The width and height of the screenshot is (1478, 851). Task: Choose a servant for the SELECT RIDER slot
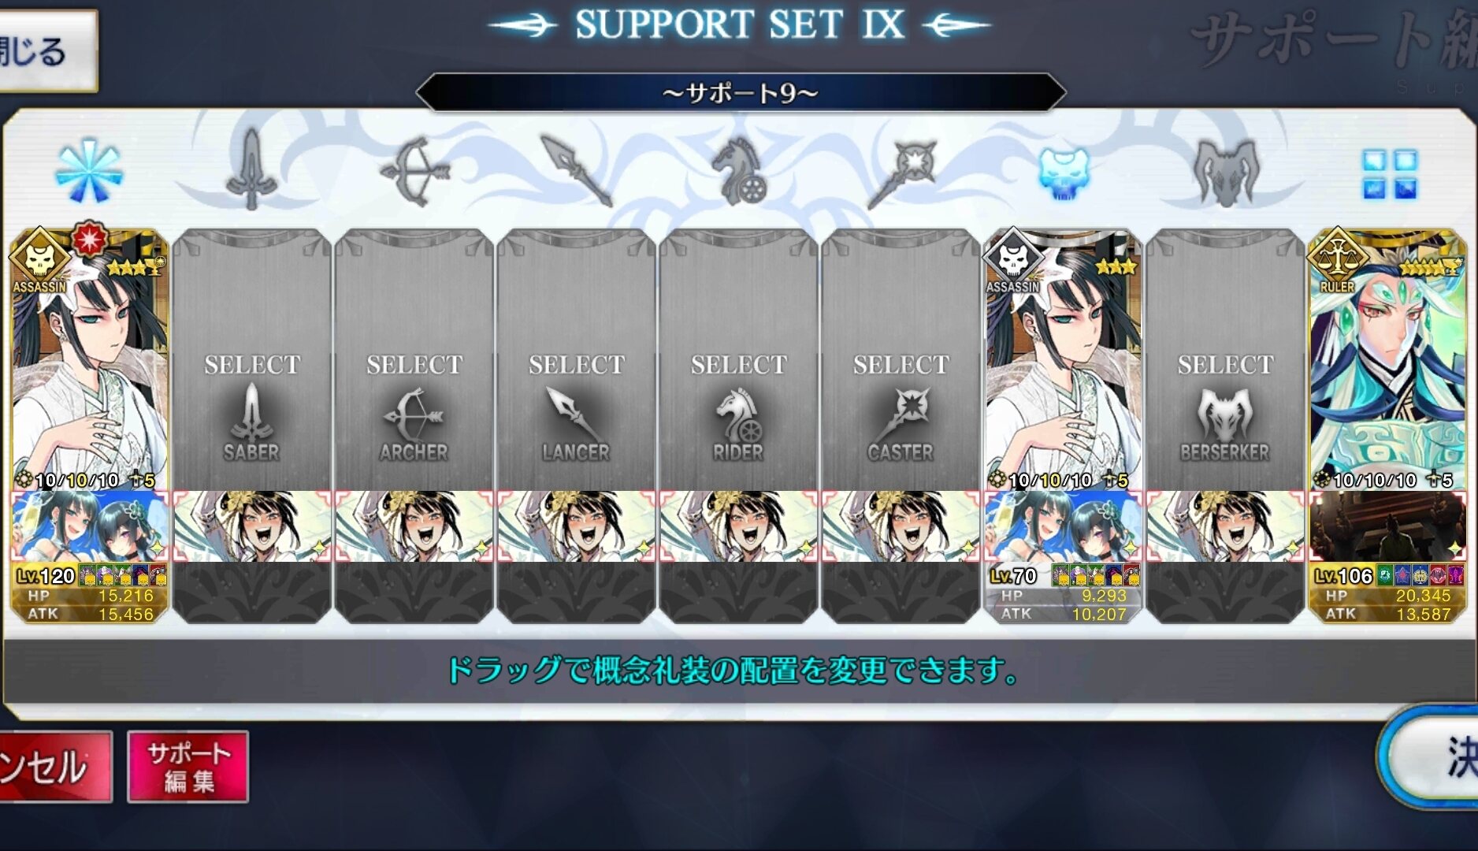click(739, 359)
